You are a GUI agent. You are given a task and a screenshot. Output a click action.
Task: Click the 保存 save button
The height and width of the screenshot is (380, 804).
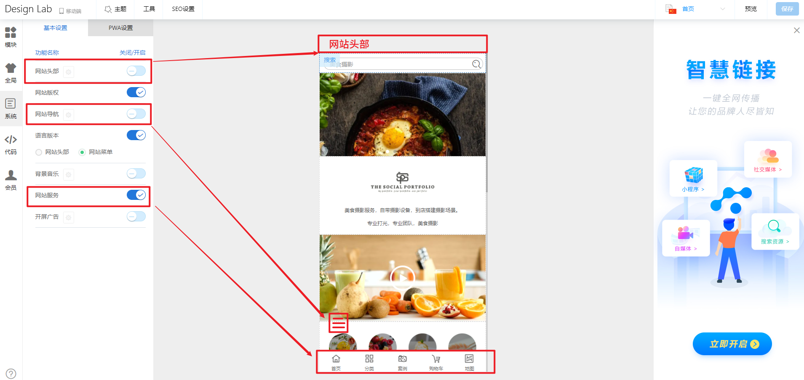click(787, 9)
